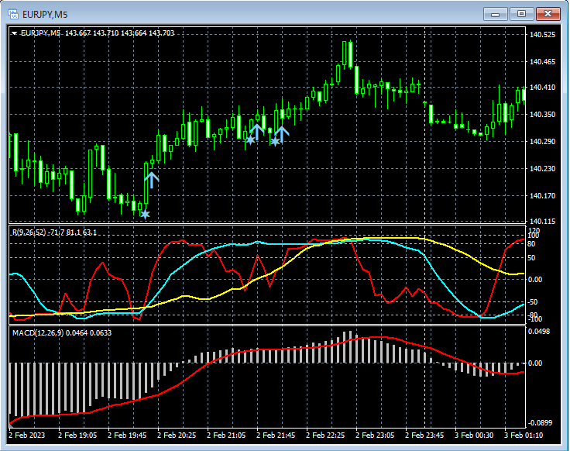Image resolution: width=570 pixels, height=451 pixels.
Task: Click the chart icon in the title bar
Action: [x=12, y=13]
